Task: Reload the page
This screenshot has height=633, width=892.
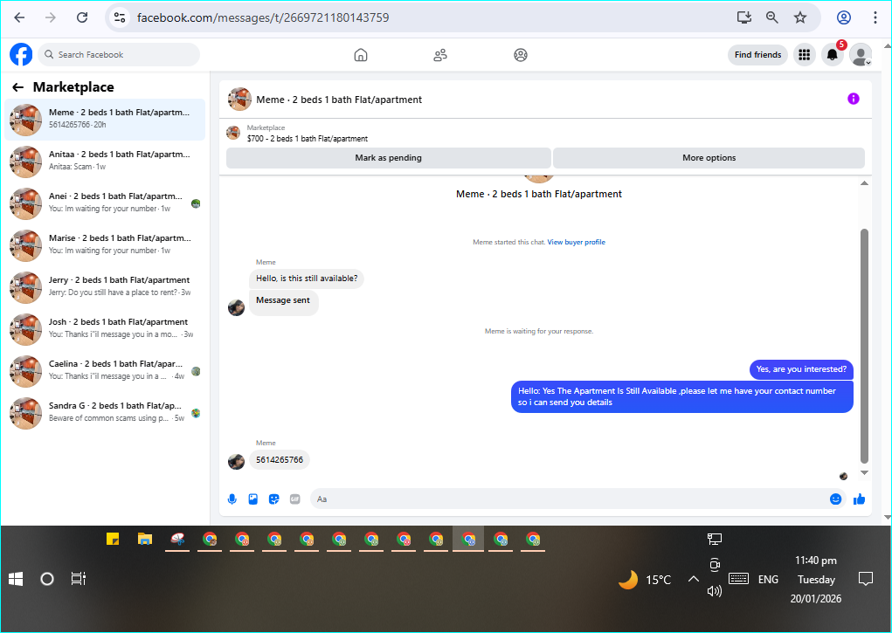Action: pos(82,17)
